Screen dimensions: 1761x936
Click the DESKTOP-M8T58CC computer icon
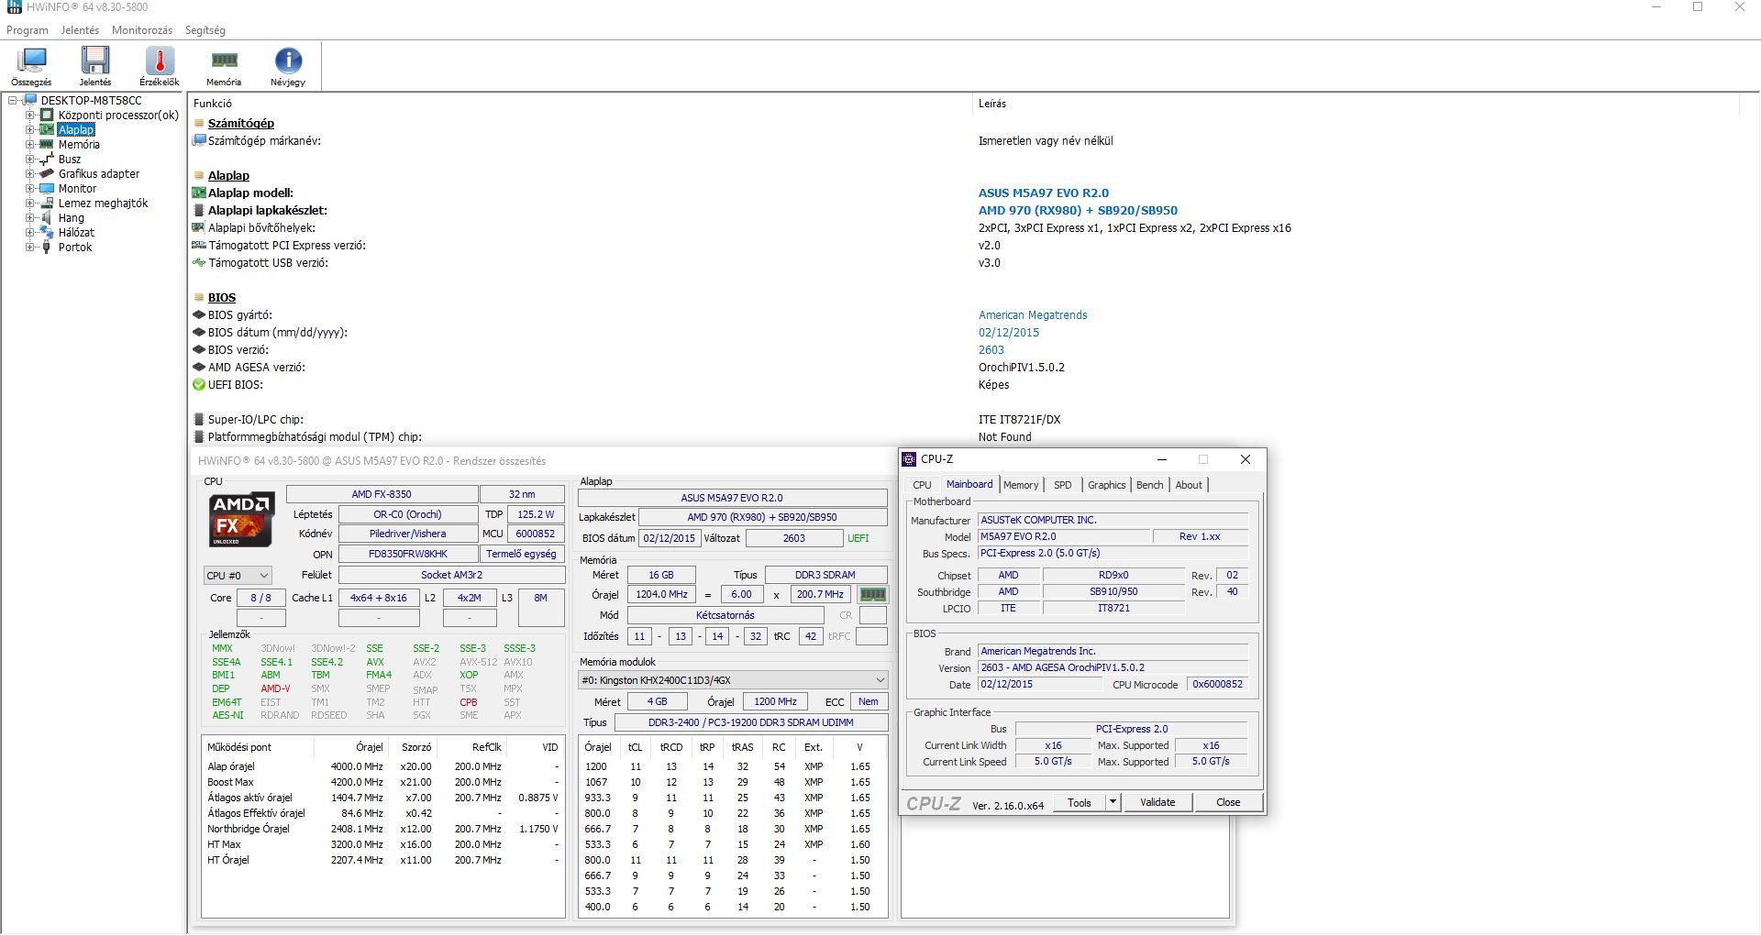[x=29, y=101]
